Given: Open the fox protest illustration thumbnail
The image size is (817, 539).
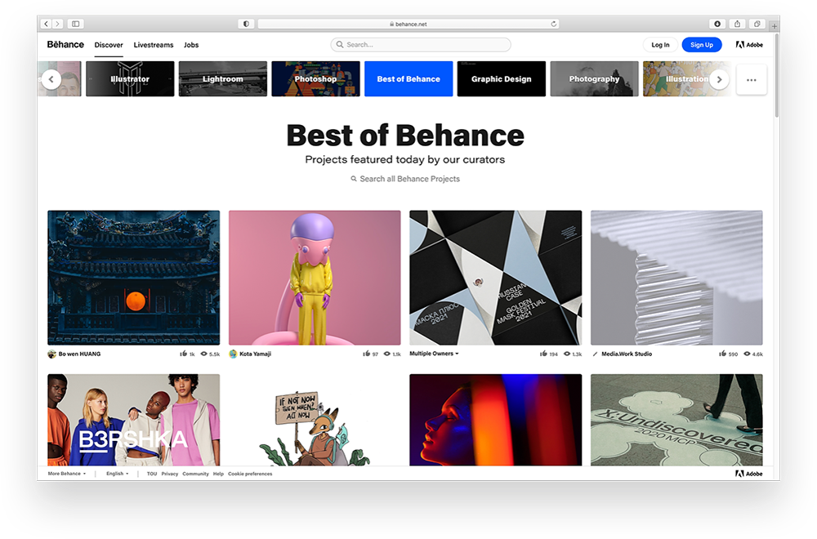Looking at the screenshot, I should pyautogui.click(x=315, y=420).
